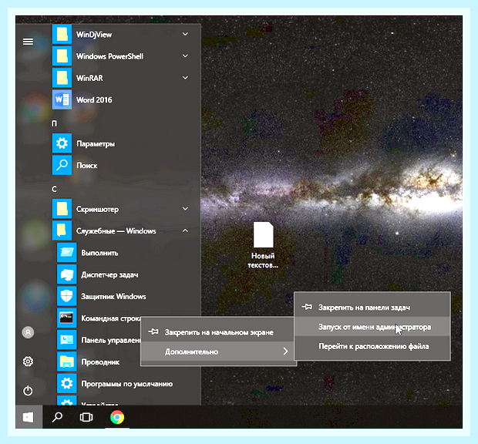The height and width of the screenshot is (444, 478).
Task: Open Панель управления icon
Action: (x=67, y=340)
